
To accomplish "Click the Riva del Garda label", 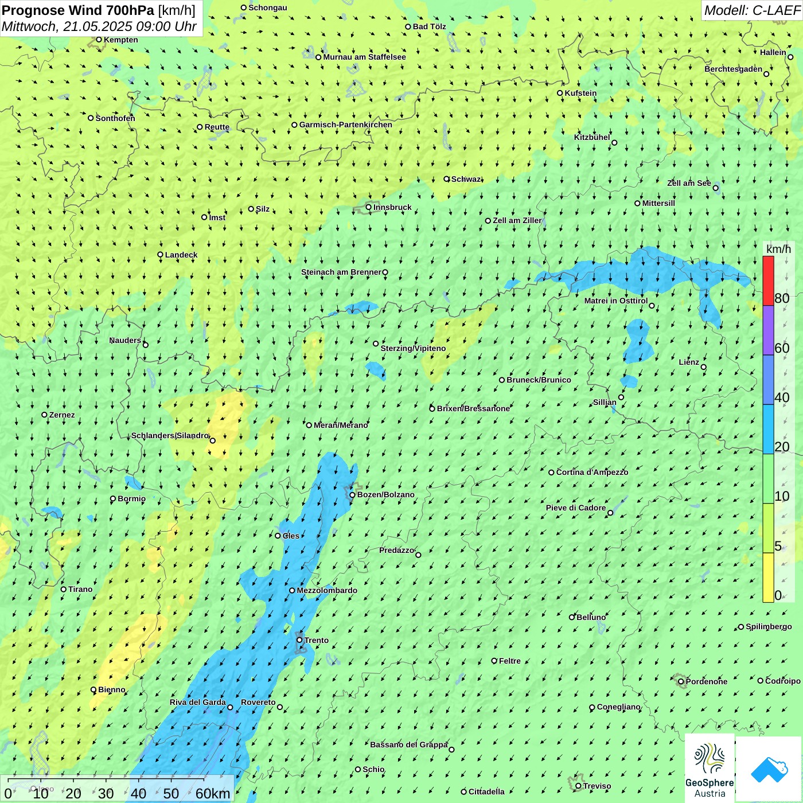I will pos(198,702).
